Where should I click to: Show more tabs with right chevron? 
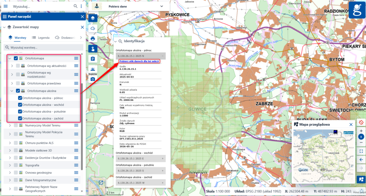coord(81,38)
